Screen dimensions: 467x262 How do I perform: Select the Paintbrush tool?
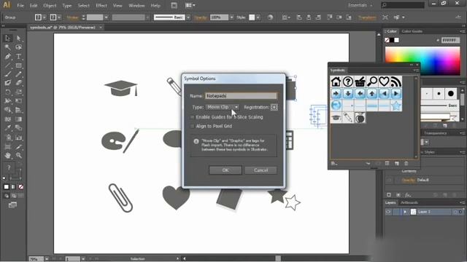click(x=8, y=74)
